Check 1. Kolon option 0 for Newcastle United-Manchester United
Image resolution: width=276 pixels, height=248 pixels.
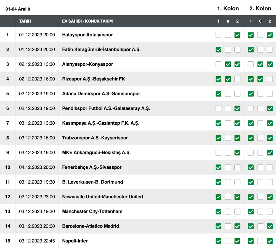pos(228,197)
